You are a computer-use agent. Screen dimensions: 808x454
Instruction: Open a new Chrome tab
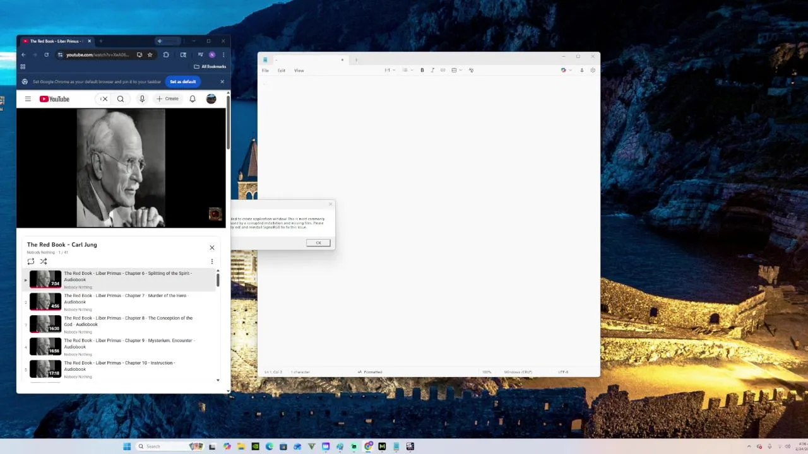pyautogui.click(x=101, y=41)
